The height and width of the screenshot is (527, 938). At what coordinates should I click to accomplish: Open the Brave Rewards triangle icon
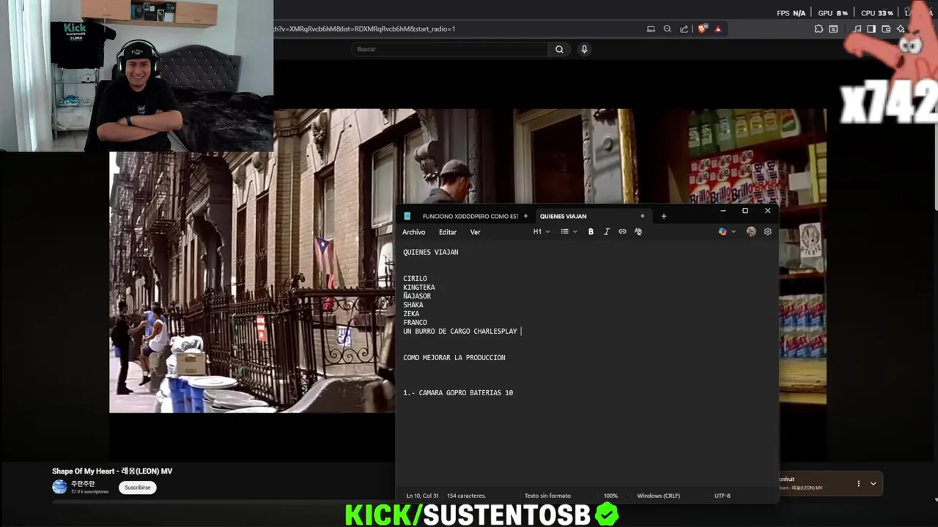coord(717,29)
